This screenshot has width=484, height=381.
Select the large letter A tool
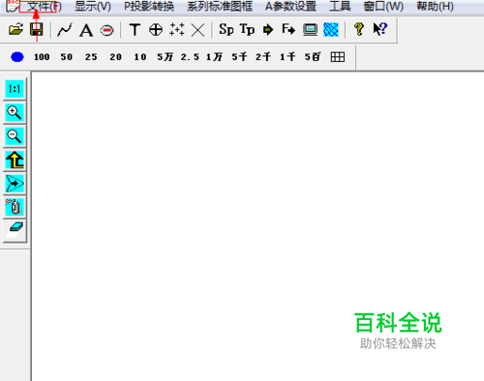coord(86,30)
